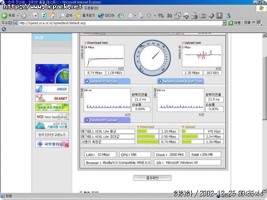The width and height of the screenshot is (267, 200).
Task: Click the Clock 2000 MHz field
Action: pyautogui.click(x=170, y=155)
